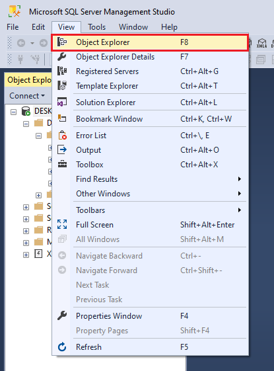Click the Refresh circular arrow icon
Screen dimensions: 274x371
pyautogui.click(x=62, y=347)
